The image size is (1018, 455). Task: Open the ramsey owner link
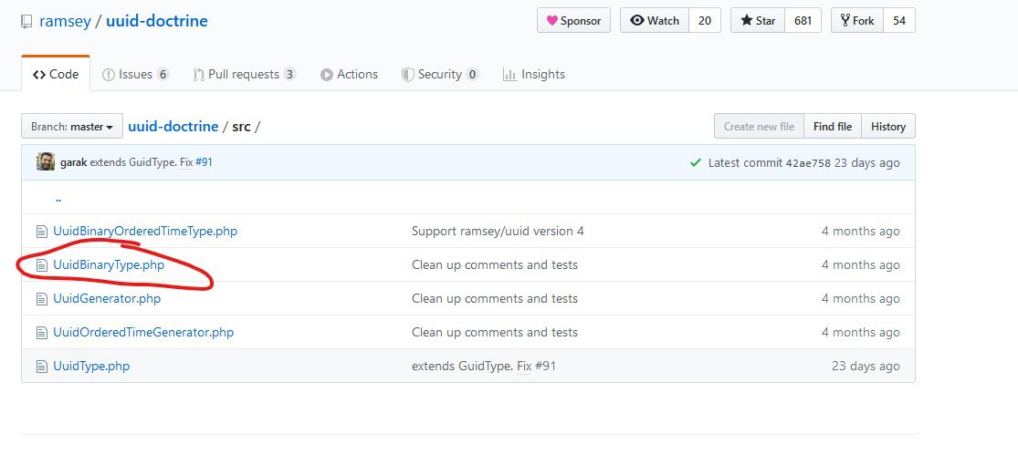click(65, 21)
